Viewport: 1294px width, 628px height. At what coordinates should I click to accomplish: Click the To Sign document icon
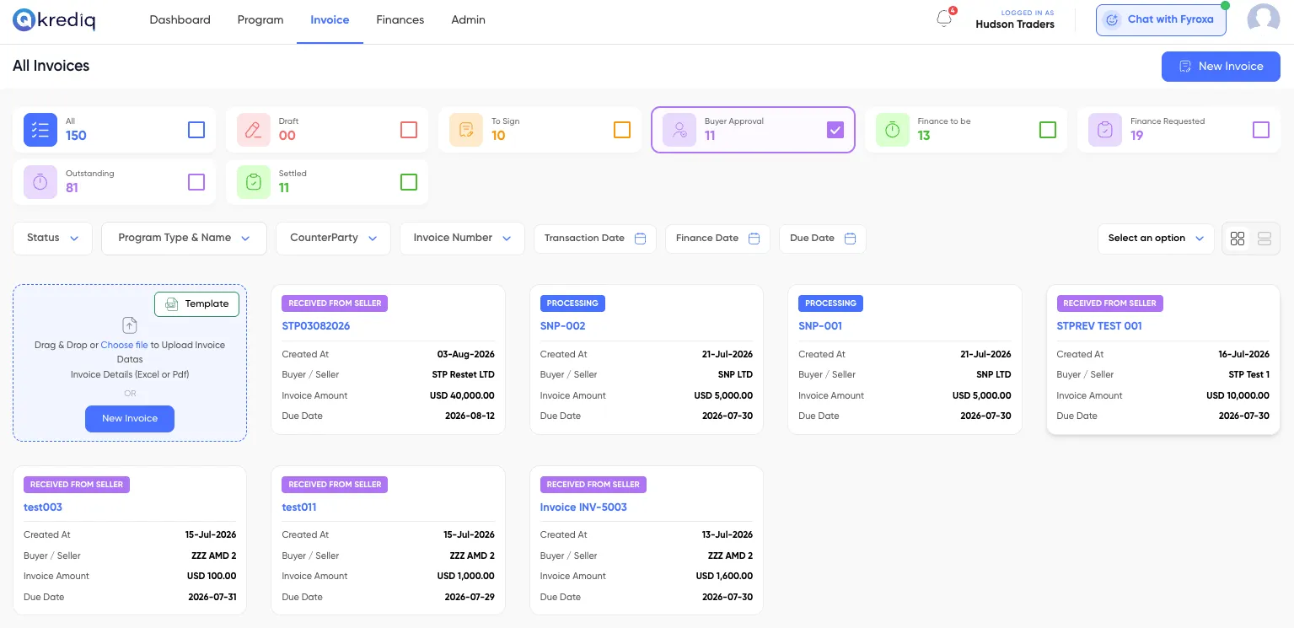pyautogui.click(x=466, y=130)
